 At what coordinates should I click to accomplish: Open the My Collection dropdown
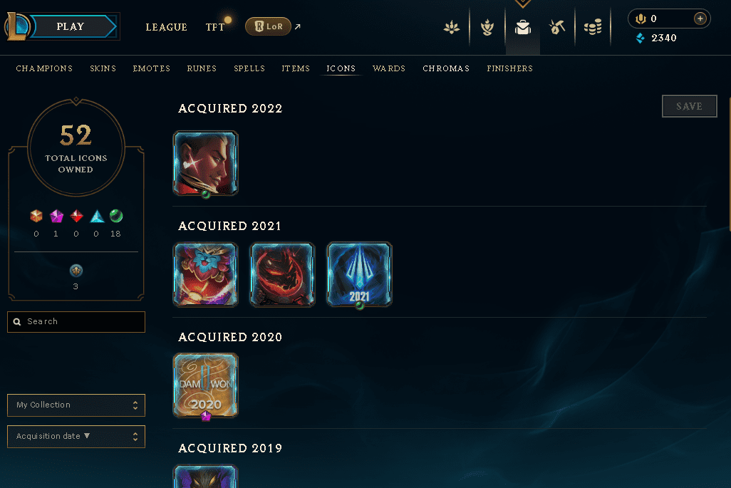tap(76, 405)
